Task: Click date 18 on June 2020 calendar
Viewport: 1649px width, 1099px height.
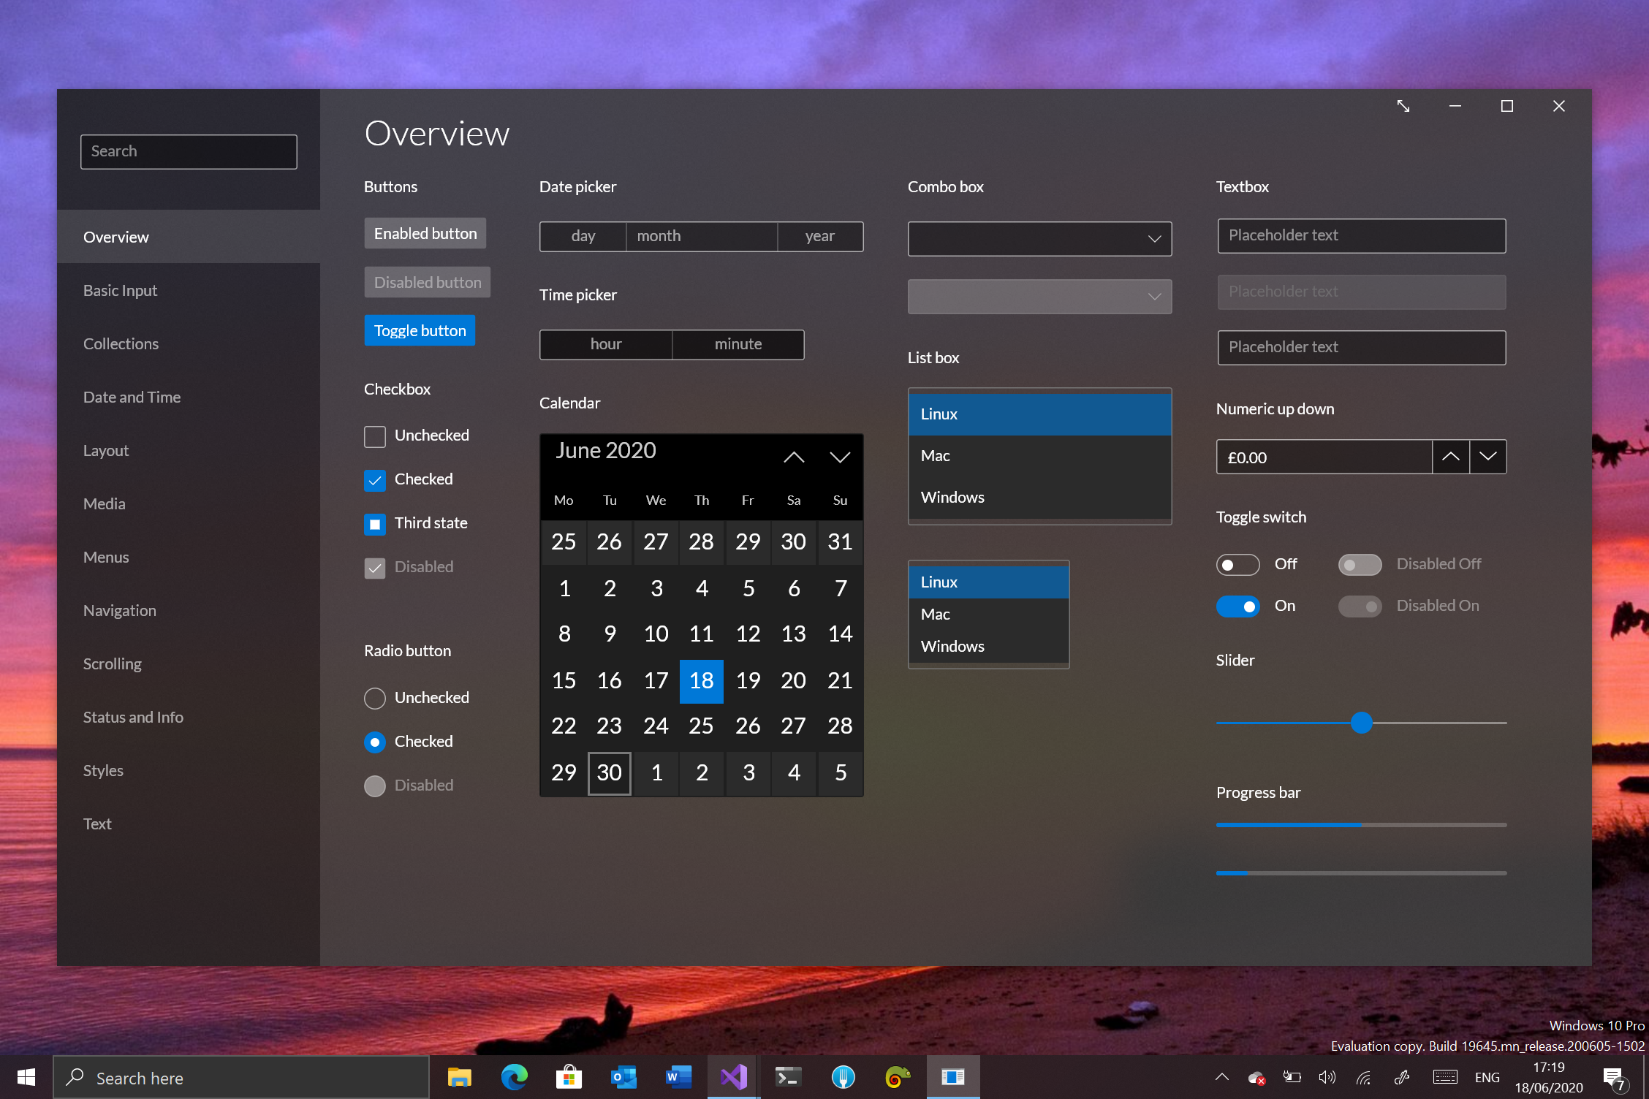Action: pyautogui.click(x=700, y=678)
